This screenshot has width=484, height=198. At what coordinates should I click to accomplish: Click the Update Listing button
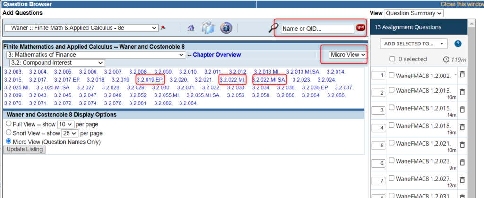(25, 149)
